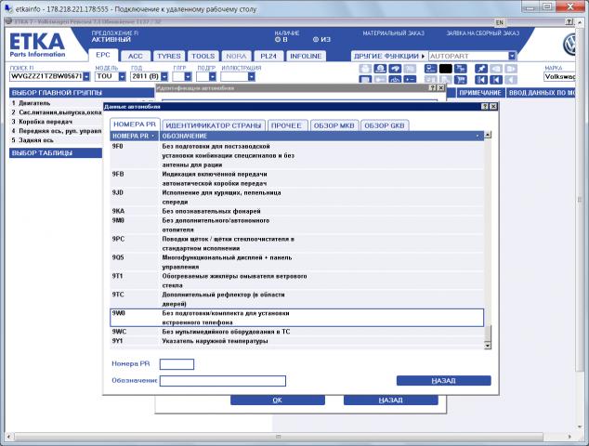589x446 pixels.
Task: Select the 9Q5 multifunction display row
Action: [x=296, y=262]
